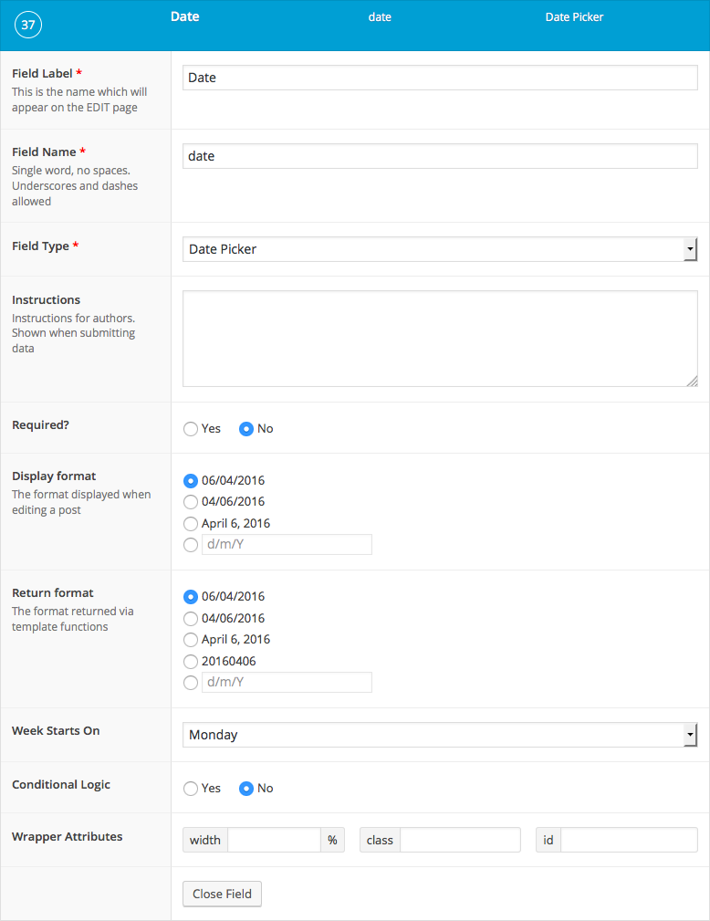
Task: Grab the Instructions textarea resize handle
Action: pyautogui.click(x=693, y=382)
